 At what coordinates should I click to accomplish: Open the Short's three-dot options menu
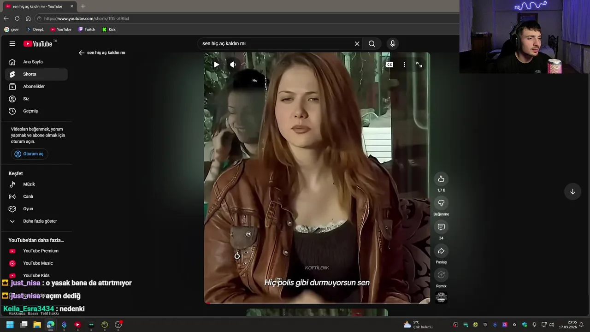tap(404, 65)
